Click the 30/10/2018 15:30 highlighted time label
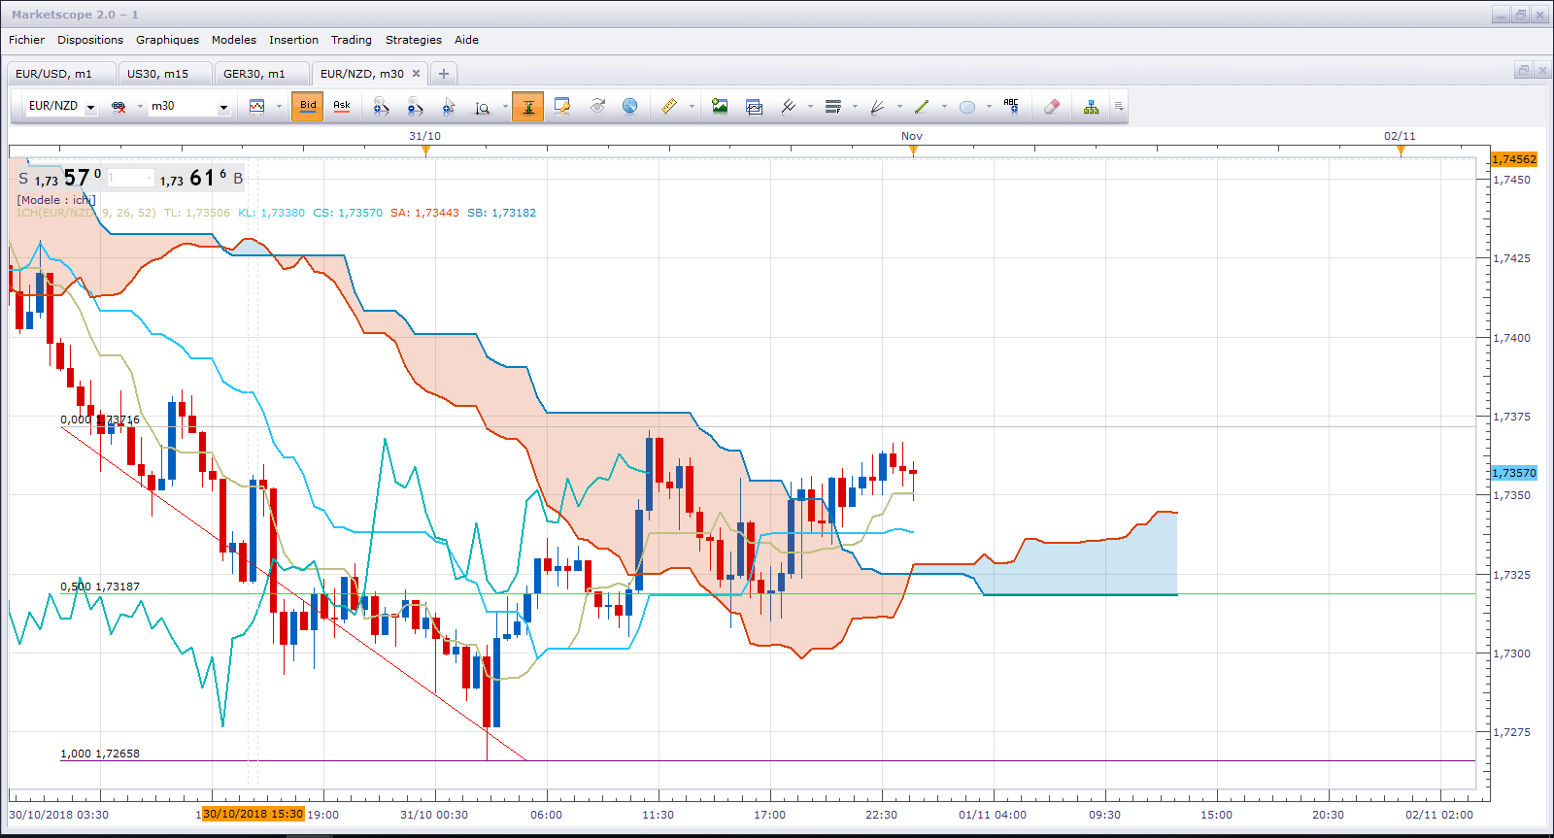 pos(253,814)
